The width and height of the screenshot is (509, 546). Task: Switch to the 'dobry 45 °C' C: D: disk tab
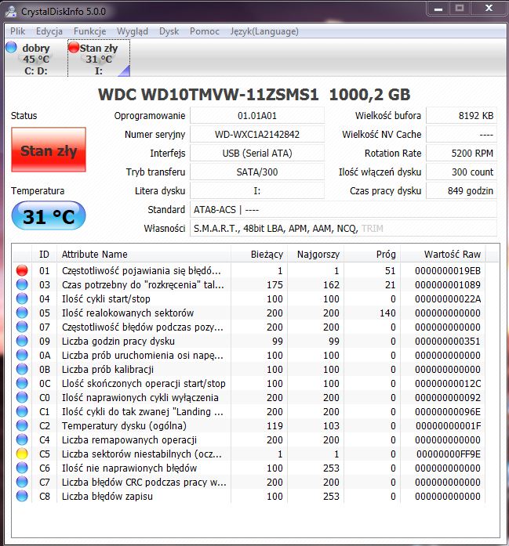tap(36, 59)
